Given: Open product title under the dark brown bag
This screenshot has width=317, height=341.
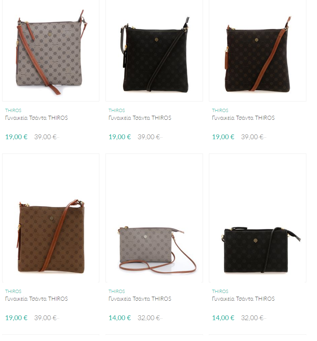Looking at the screenshot, I should 243,118.
